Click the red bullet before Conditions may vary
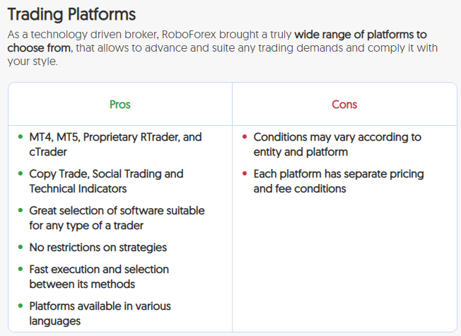 [x=245, y=137]
